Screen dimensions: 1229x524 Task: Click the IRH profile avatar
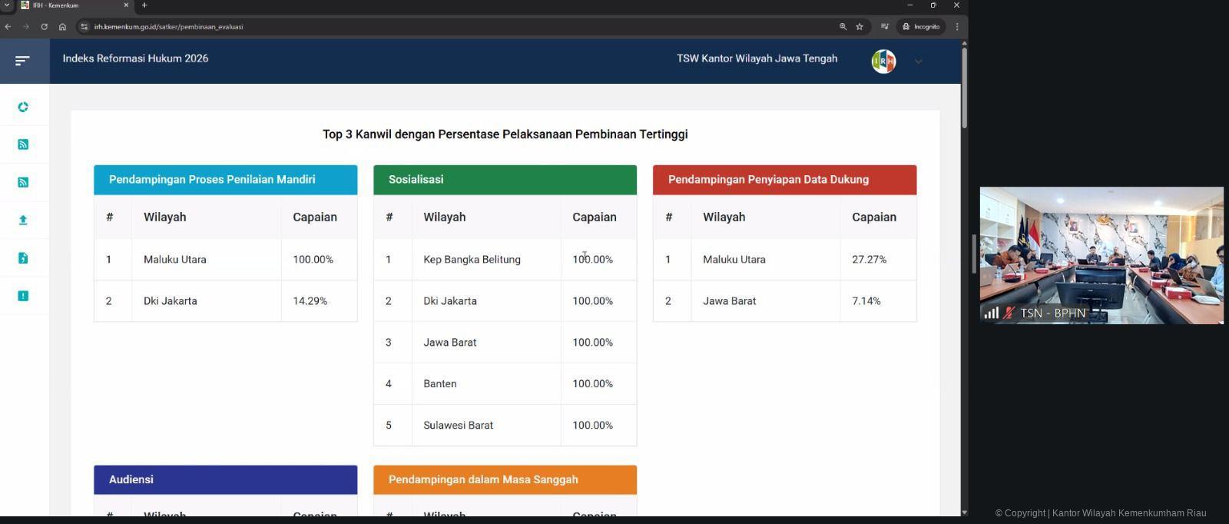point(883,61)
